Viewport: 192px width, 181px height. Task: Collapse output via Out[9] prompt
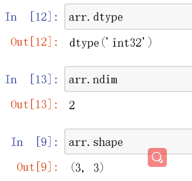[37, 167]
